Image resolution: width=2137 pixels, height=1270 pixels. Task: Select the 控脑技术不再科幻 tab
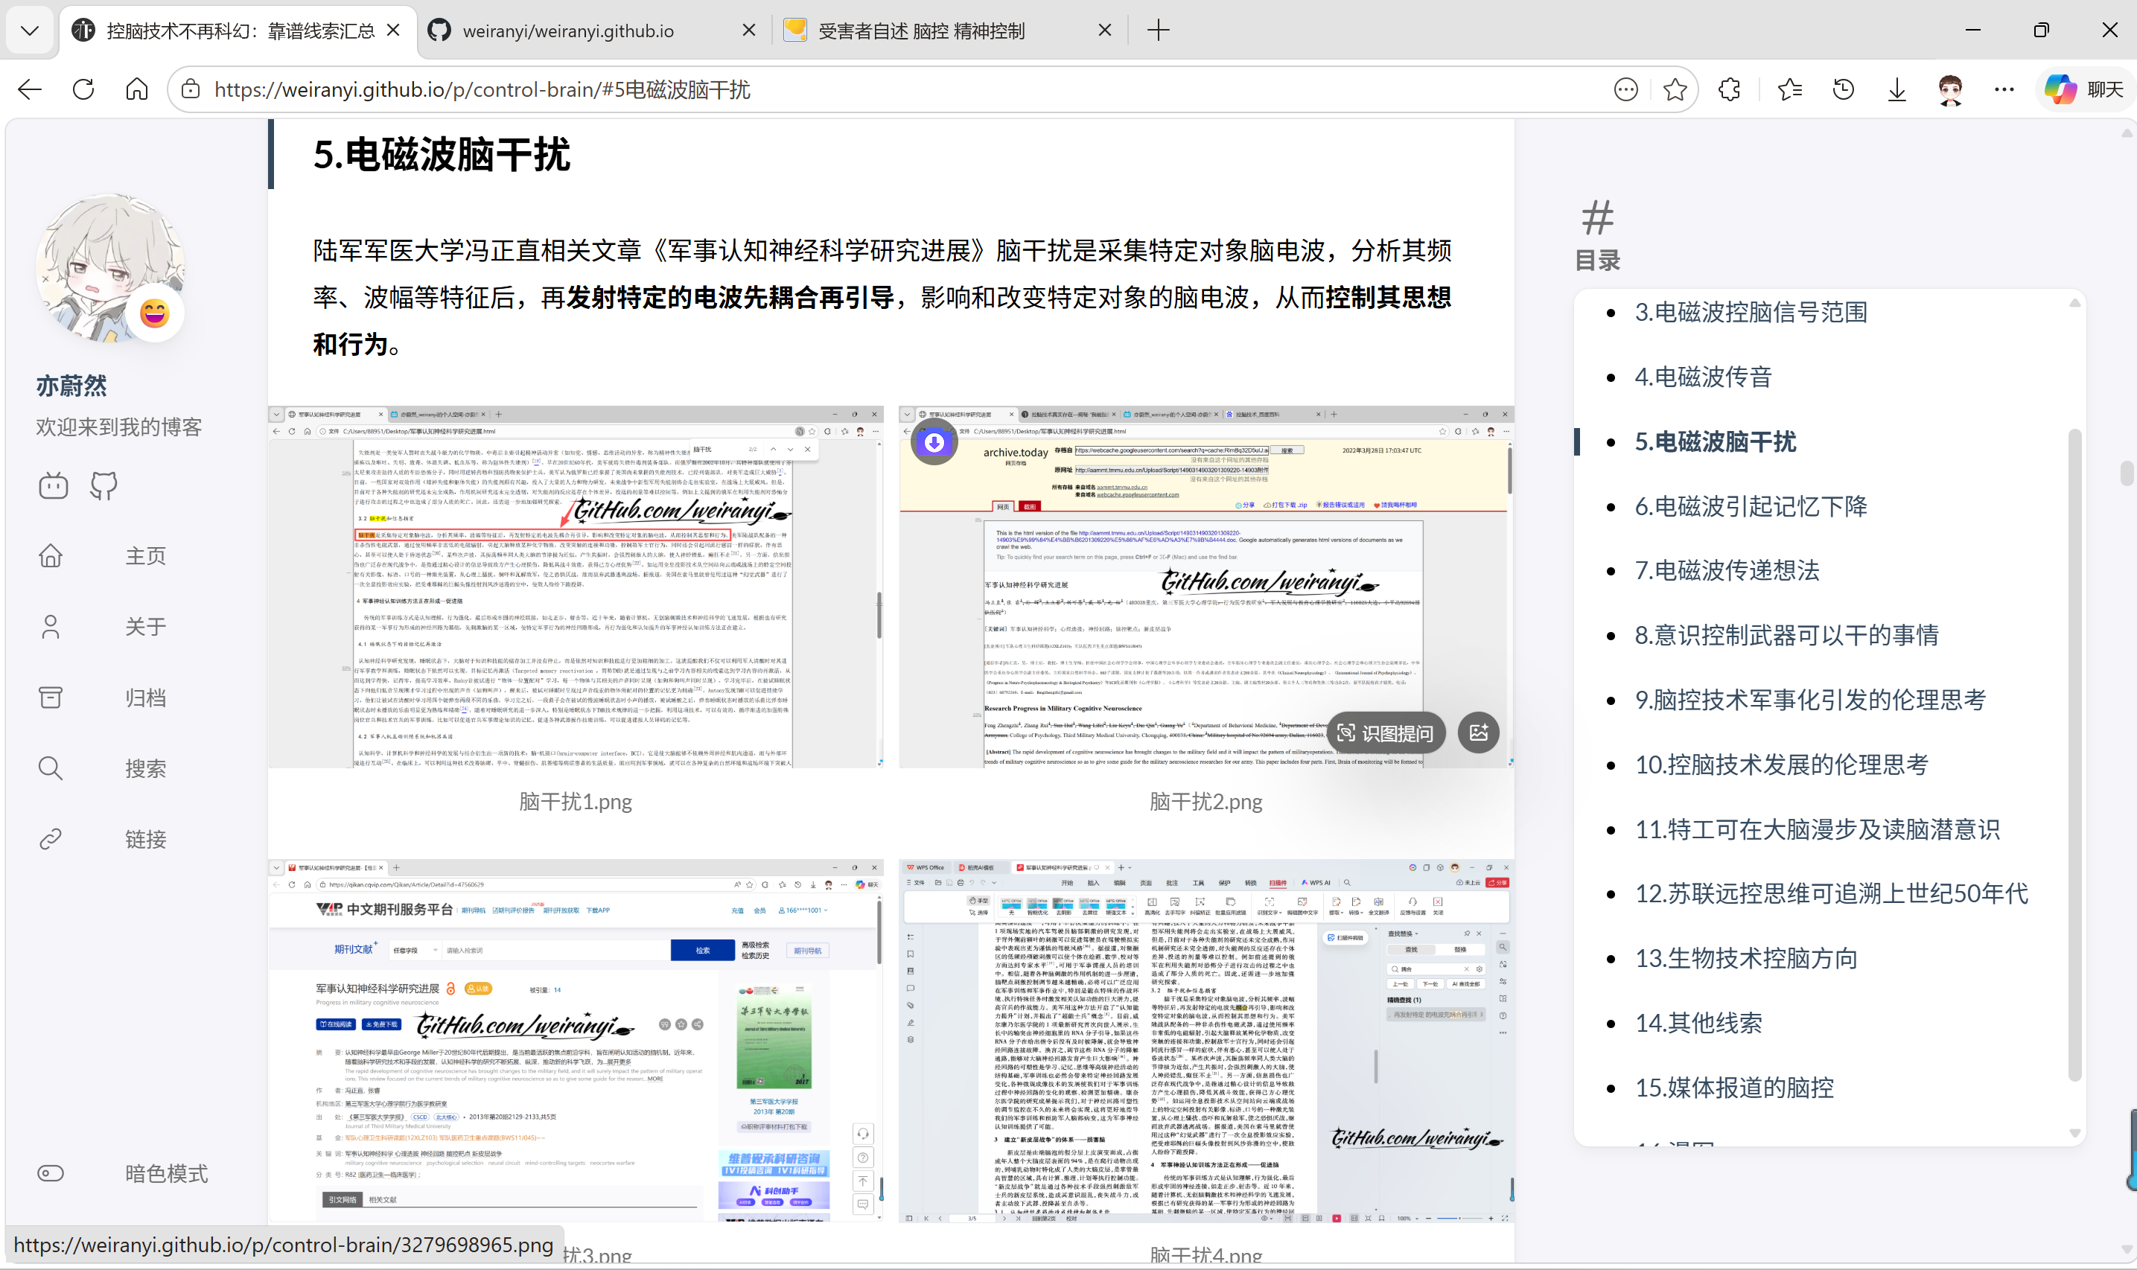point(240,31)
